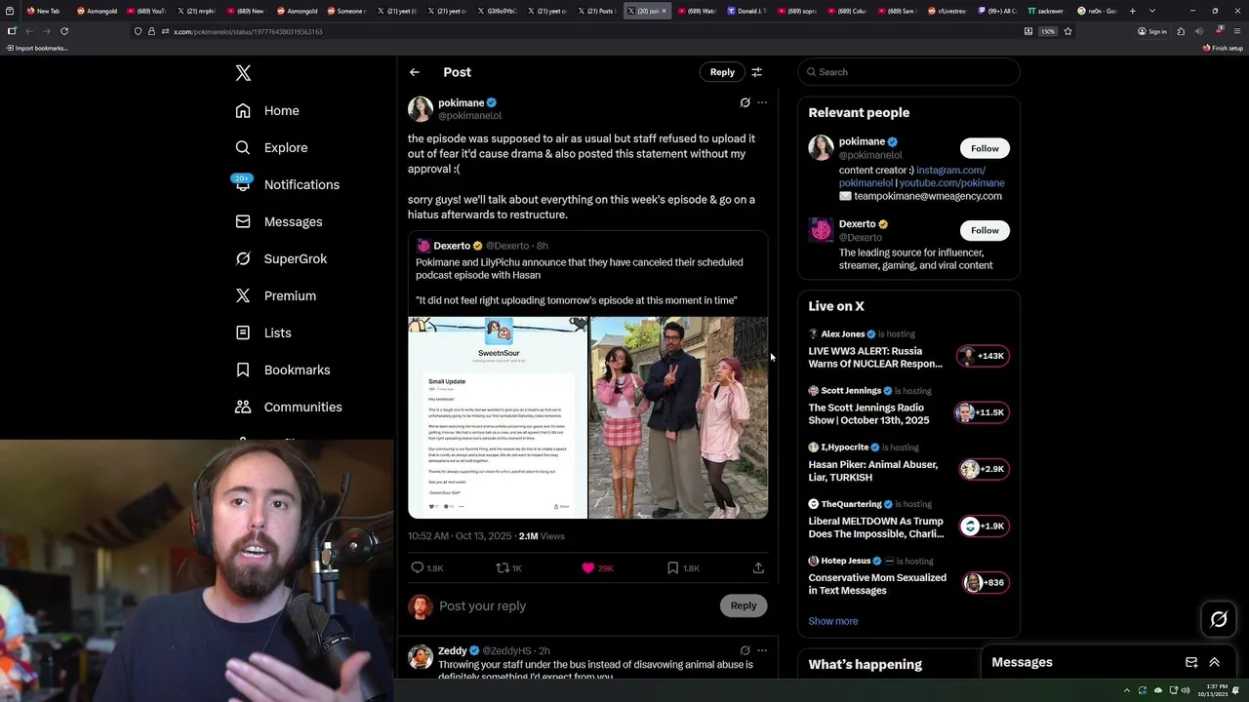Open Bookmarks in the sidebar
The image size is (1249, 702).
[x=283, y=370]
